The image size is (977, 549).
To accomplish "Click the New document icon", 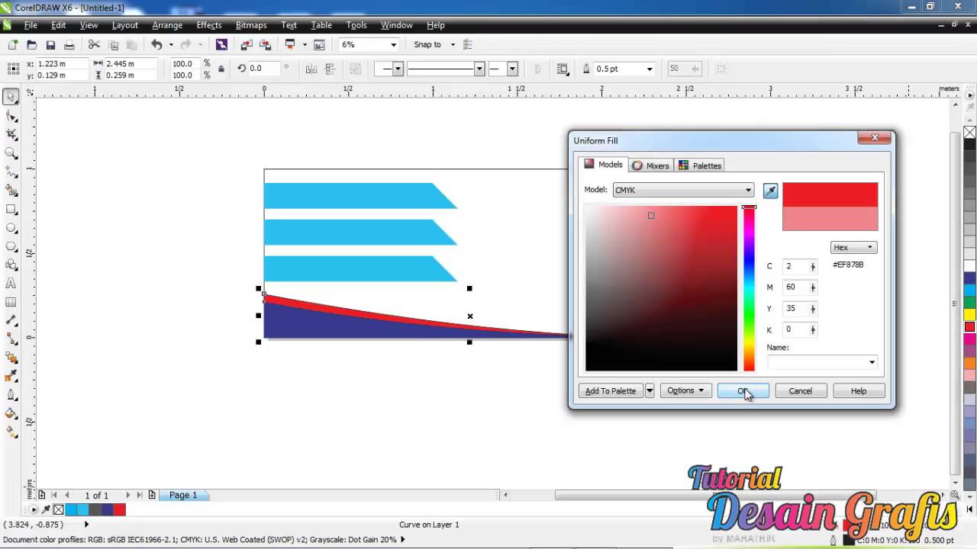I will coord(13,45).
